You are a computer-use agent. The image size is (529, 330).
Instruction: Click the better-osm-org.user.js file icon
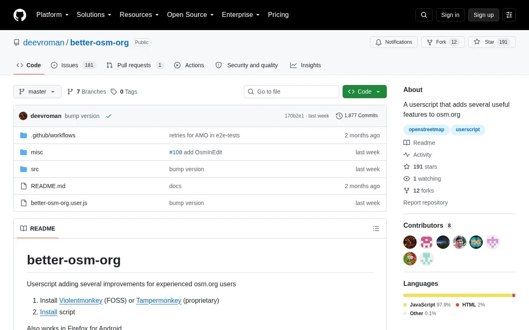point(24,203)
